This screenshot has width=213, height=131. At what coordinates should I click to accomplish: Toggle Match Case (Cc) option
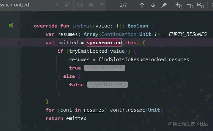tap(80, 5)
